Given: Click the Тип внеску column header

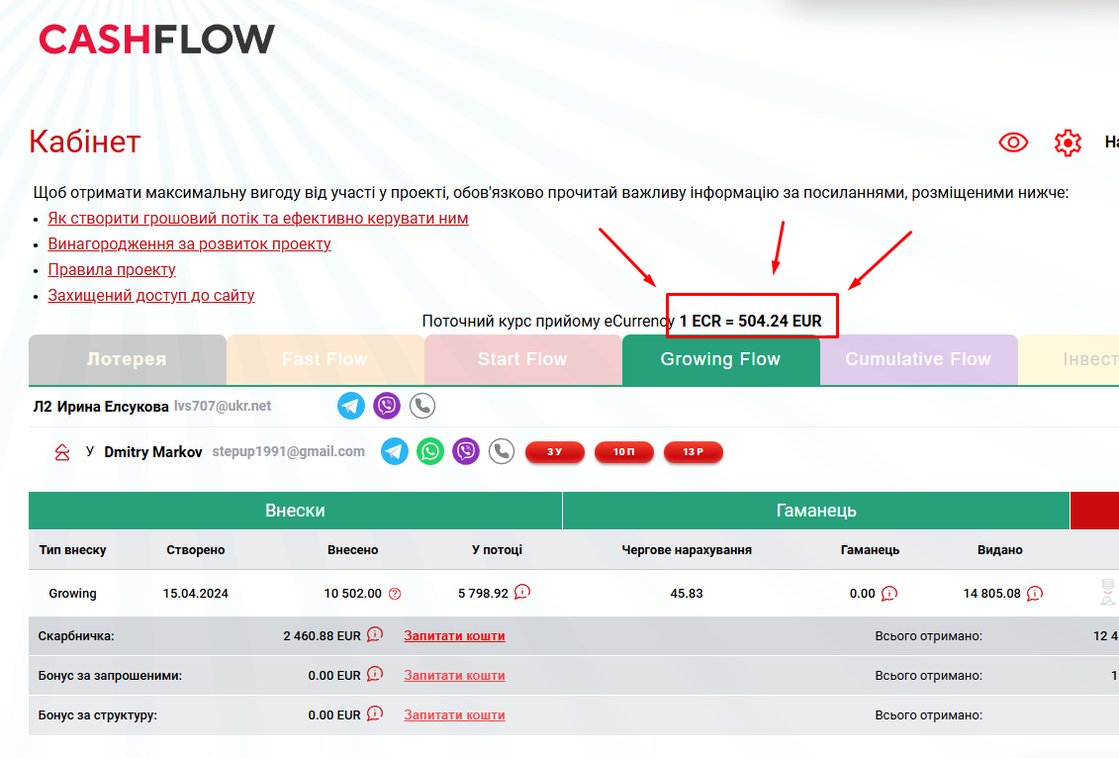Looking at the screenshot, I should click(x=73, y=550).
